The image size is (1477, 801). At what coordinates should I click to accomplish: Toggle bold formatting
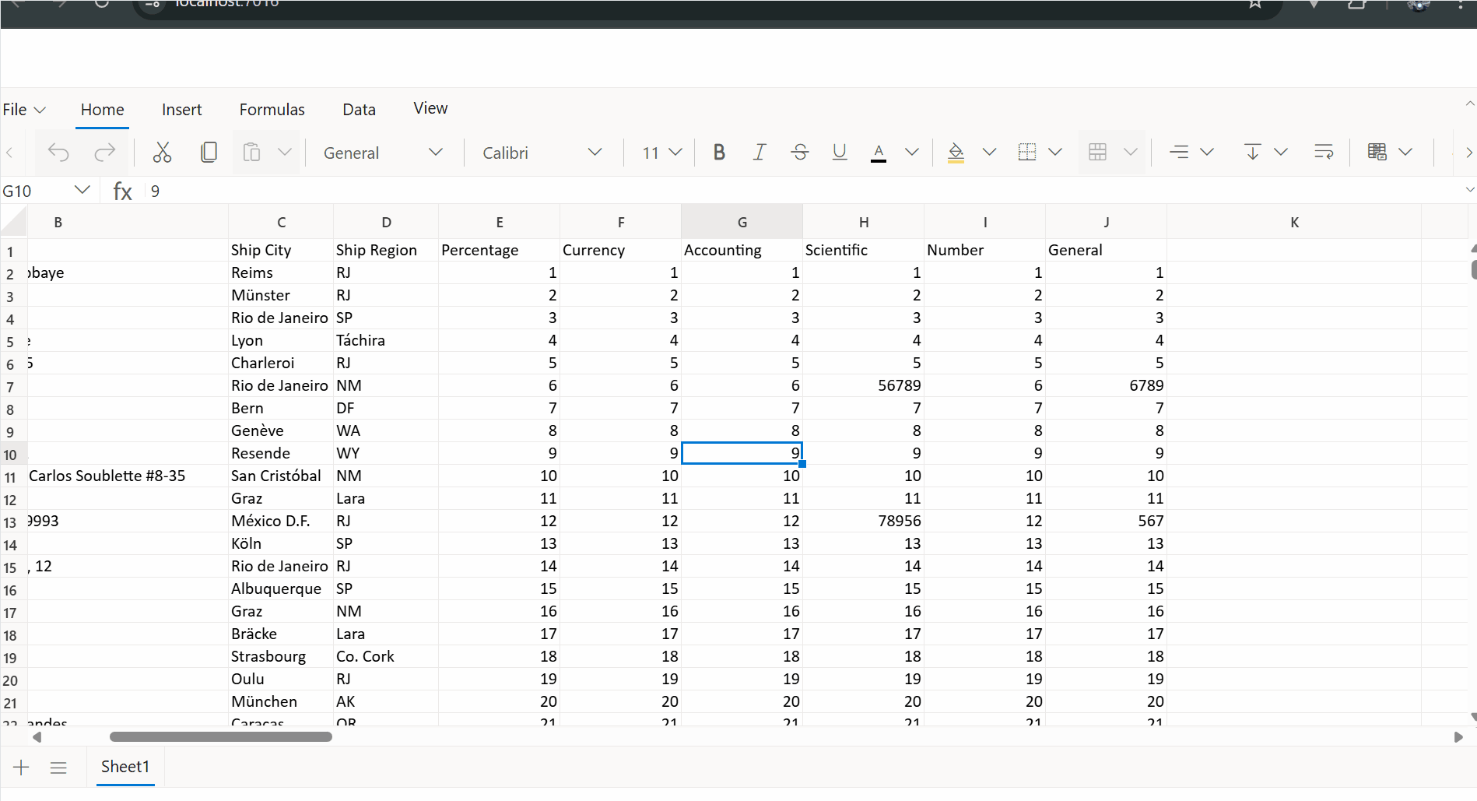pyautogui.click(x=719, y=152)
